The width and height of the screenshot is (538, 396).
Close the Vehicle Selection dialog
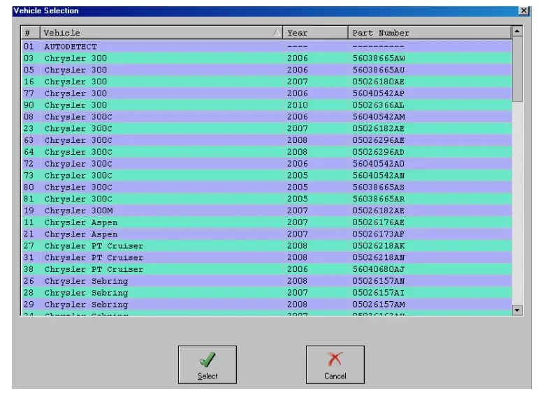(x=523, y=10)
